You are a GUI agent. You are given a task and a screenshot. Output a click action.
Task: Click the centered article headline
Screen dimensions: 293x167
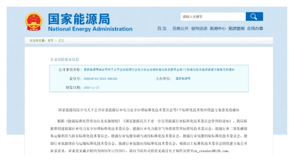149,110
